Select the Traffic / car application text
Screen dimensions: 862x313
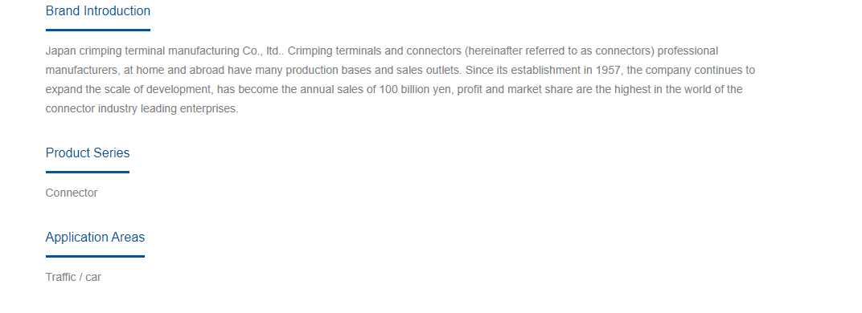[x=73, y=278]
